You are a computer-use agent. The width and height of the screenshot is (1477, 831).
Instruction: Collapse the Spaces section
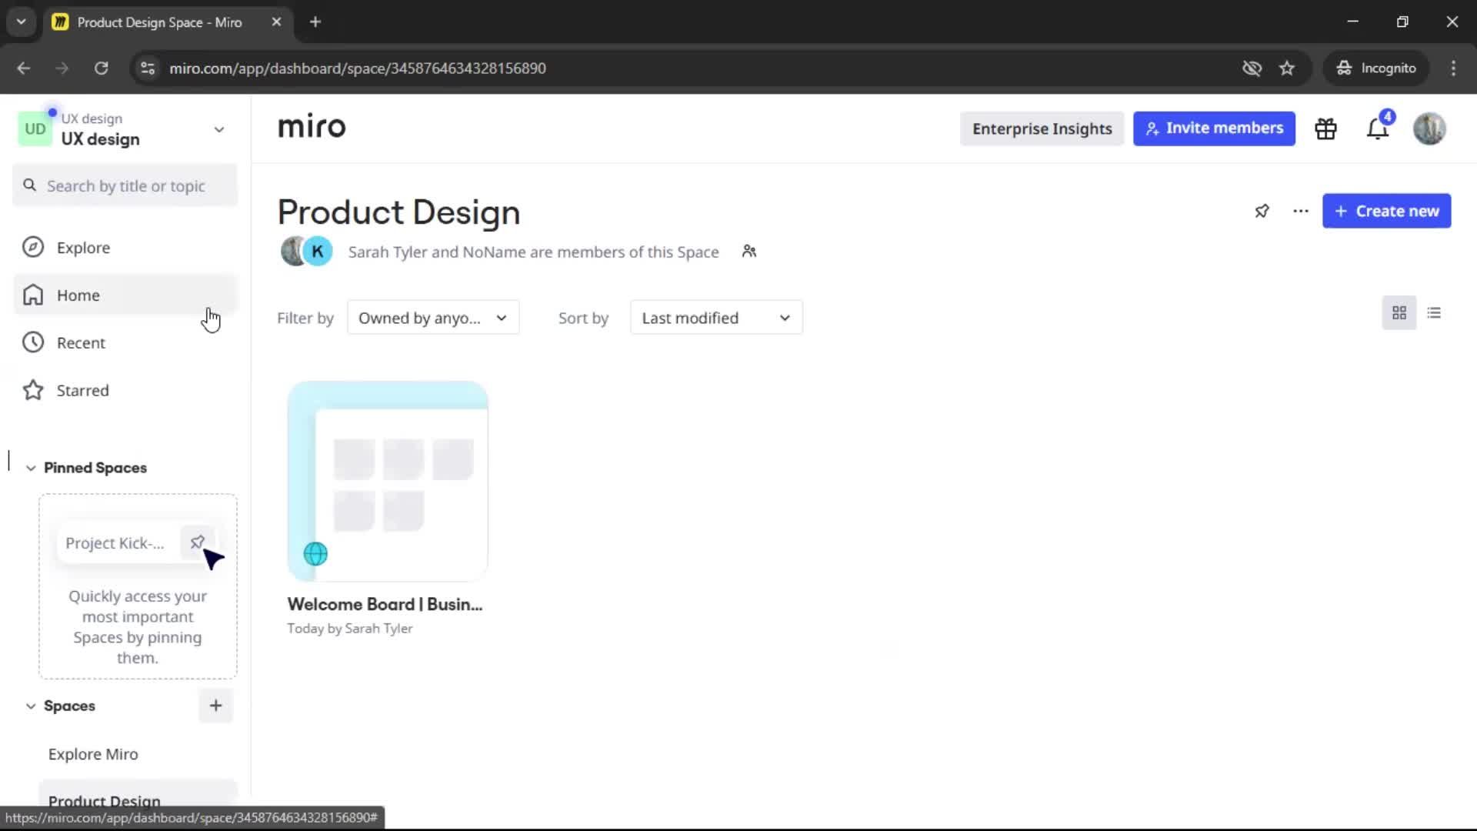31,706
